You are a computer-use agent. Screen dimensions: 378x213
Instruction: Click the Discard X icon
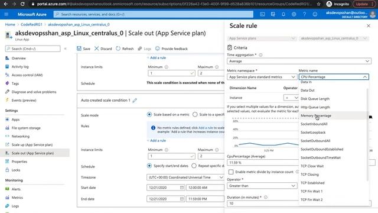click(96, 49)
